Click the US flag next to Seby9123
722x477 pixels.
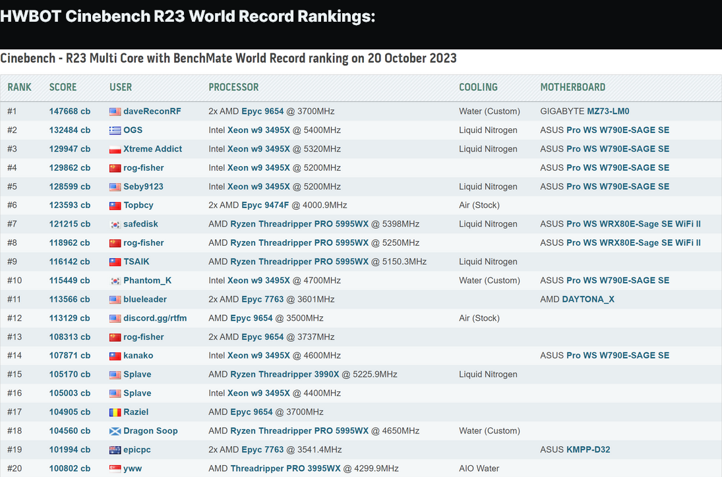115,186
